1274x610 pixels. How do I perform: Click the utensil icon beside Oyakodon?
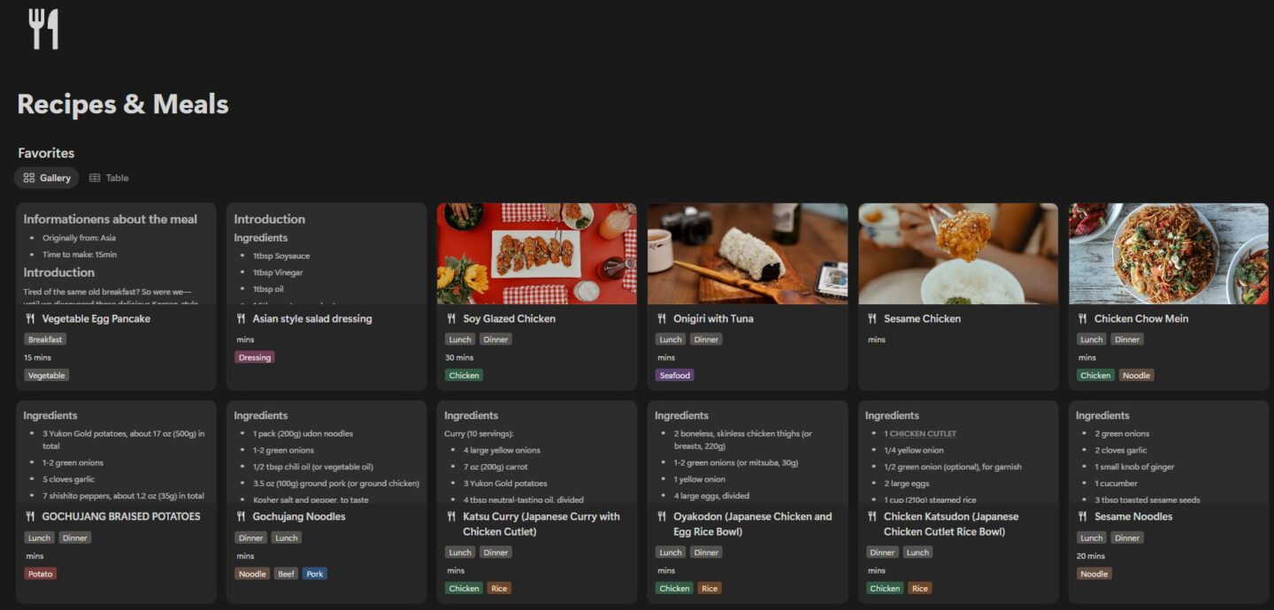662,516
